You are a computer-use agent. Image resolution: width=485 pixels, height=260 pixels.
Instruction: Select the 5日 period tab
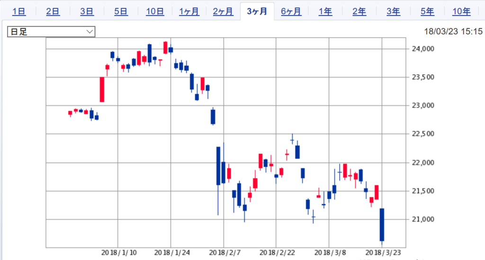pyautogui.click(x=121, y=12)
